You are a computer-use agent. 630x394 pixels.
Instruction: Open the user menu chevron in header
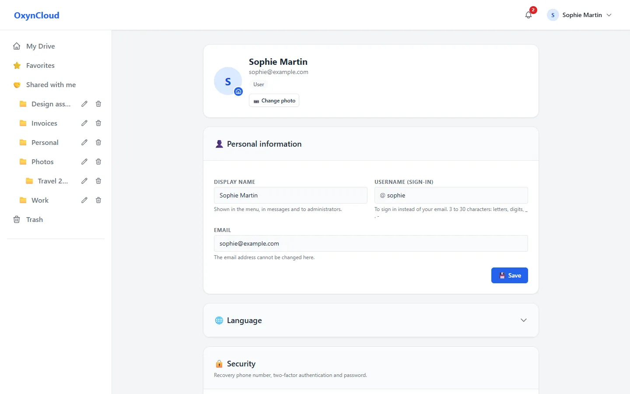click(x=609, y=15)
